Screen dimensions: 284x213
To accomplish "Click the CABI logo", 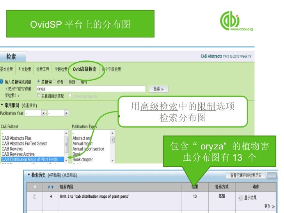I will pyautogui.click(x=236, y=21).
